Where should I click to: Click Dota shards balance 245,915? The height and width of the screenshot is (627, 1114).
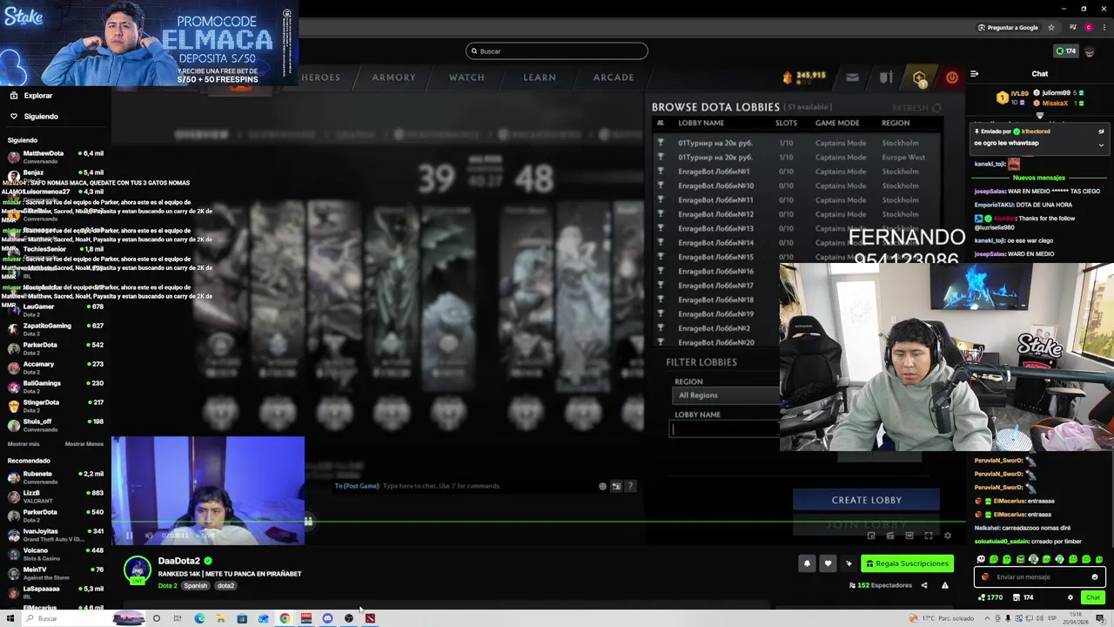click(804, 78)
